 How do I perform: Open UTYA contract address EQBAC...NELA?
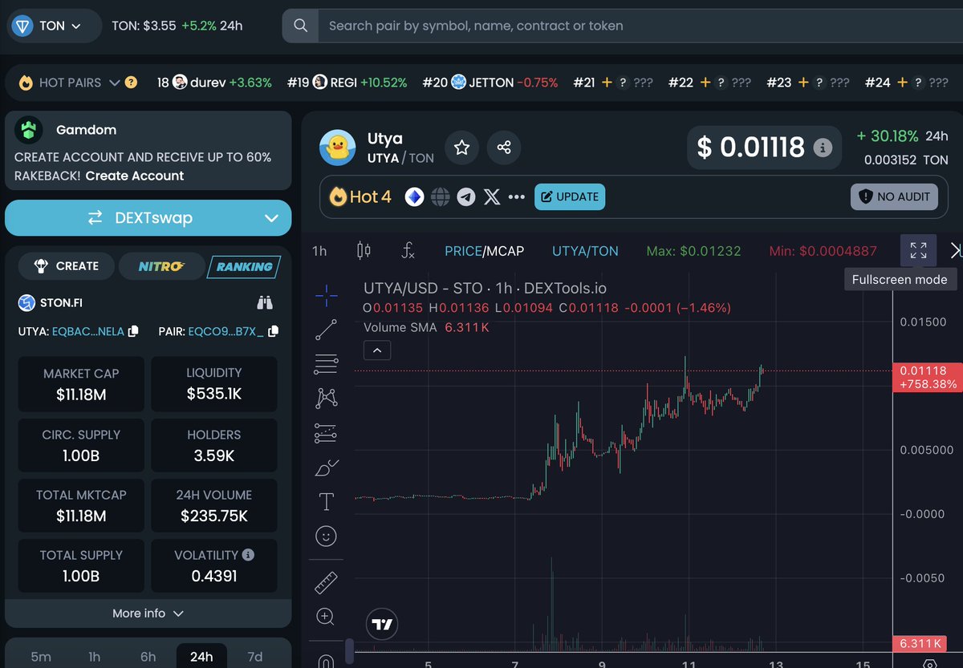tap(88, 330)
